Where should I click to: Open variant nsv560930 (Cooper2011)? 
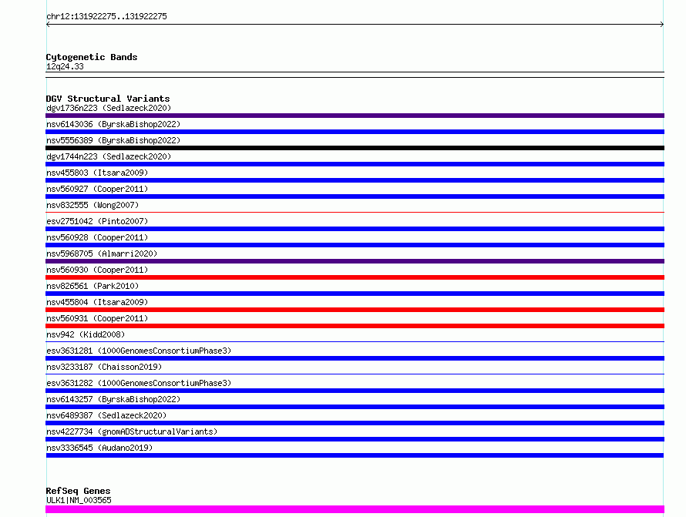point(97,270)
